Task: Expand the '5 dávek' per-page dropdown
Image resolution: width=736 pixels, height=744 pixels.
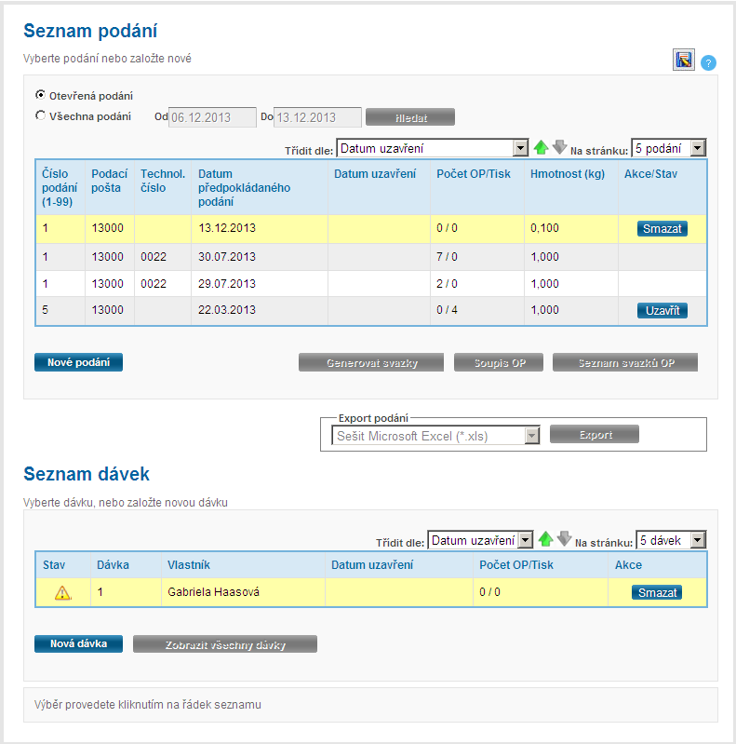Action: 670,540
